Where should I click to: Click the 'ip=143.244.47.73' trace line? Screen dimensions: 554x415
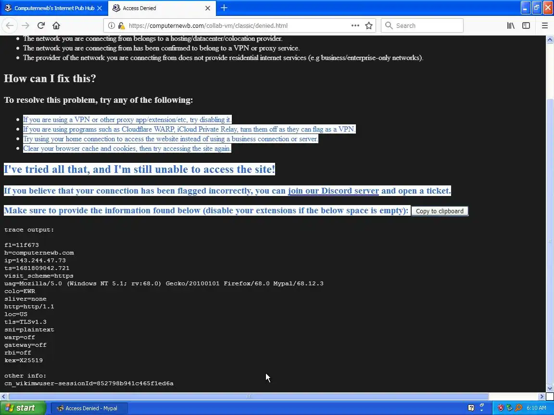pos(35,260)
